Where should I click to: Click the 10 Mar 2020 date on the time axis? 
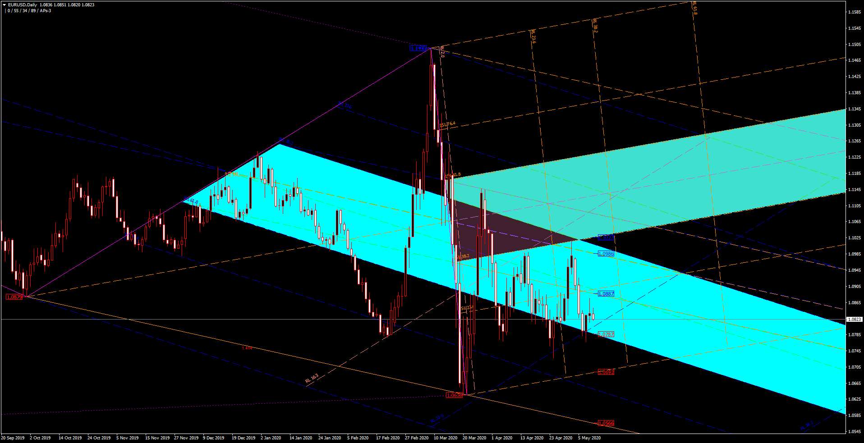446,438
